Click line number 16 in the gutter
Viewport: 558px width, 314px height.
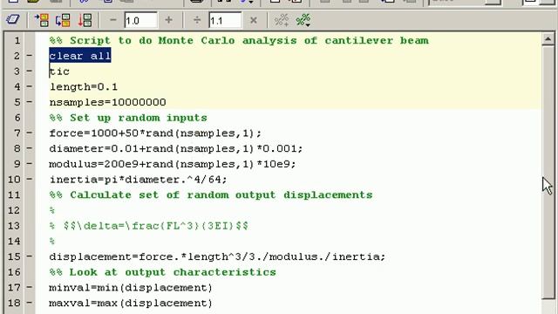tap(14, 272)
